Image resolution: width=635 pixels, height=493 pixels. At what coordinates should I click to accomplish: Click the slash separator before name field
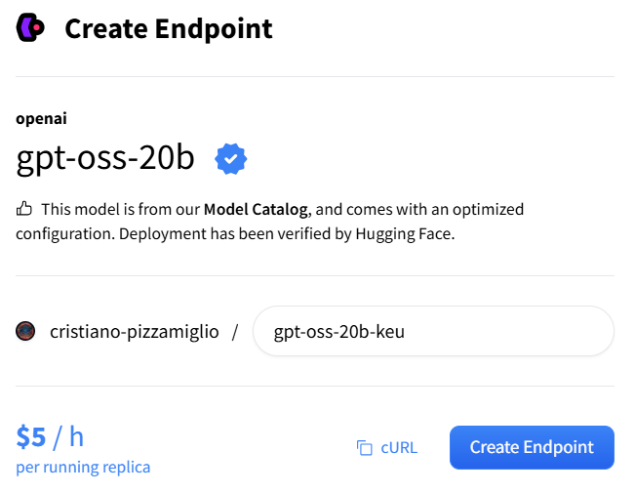click(235, 332)
